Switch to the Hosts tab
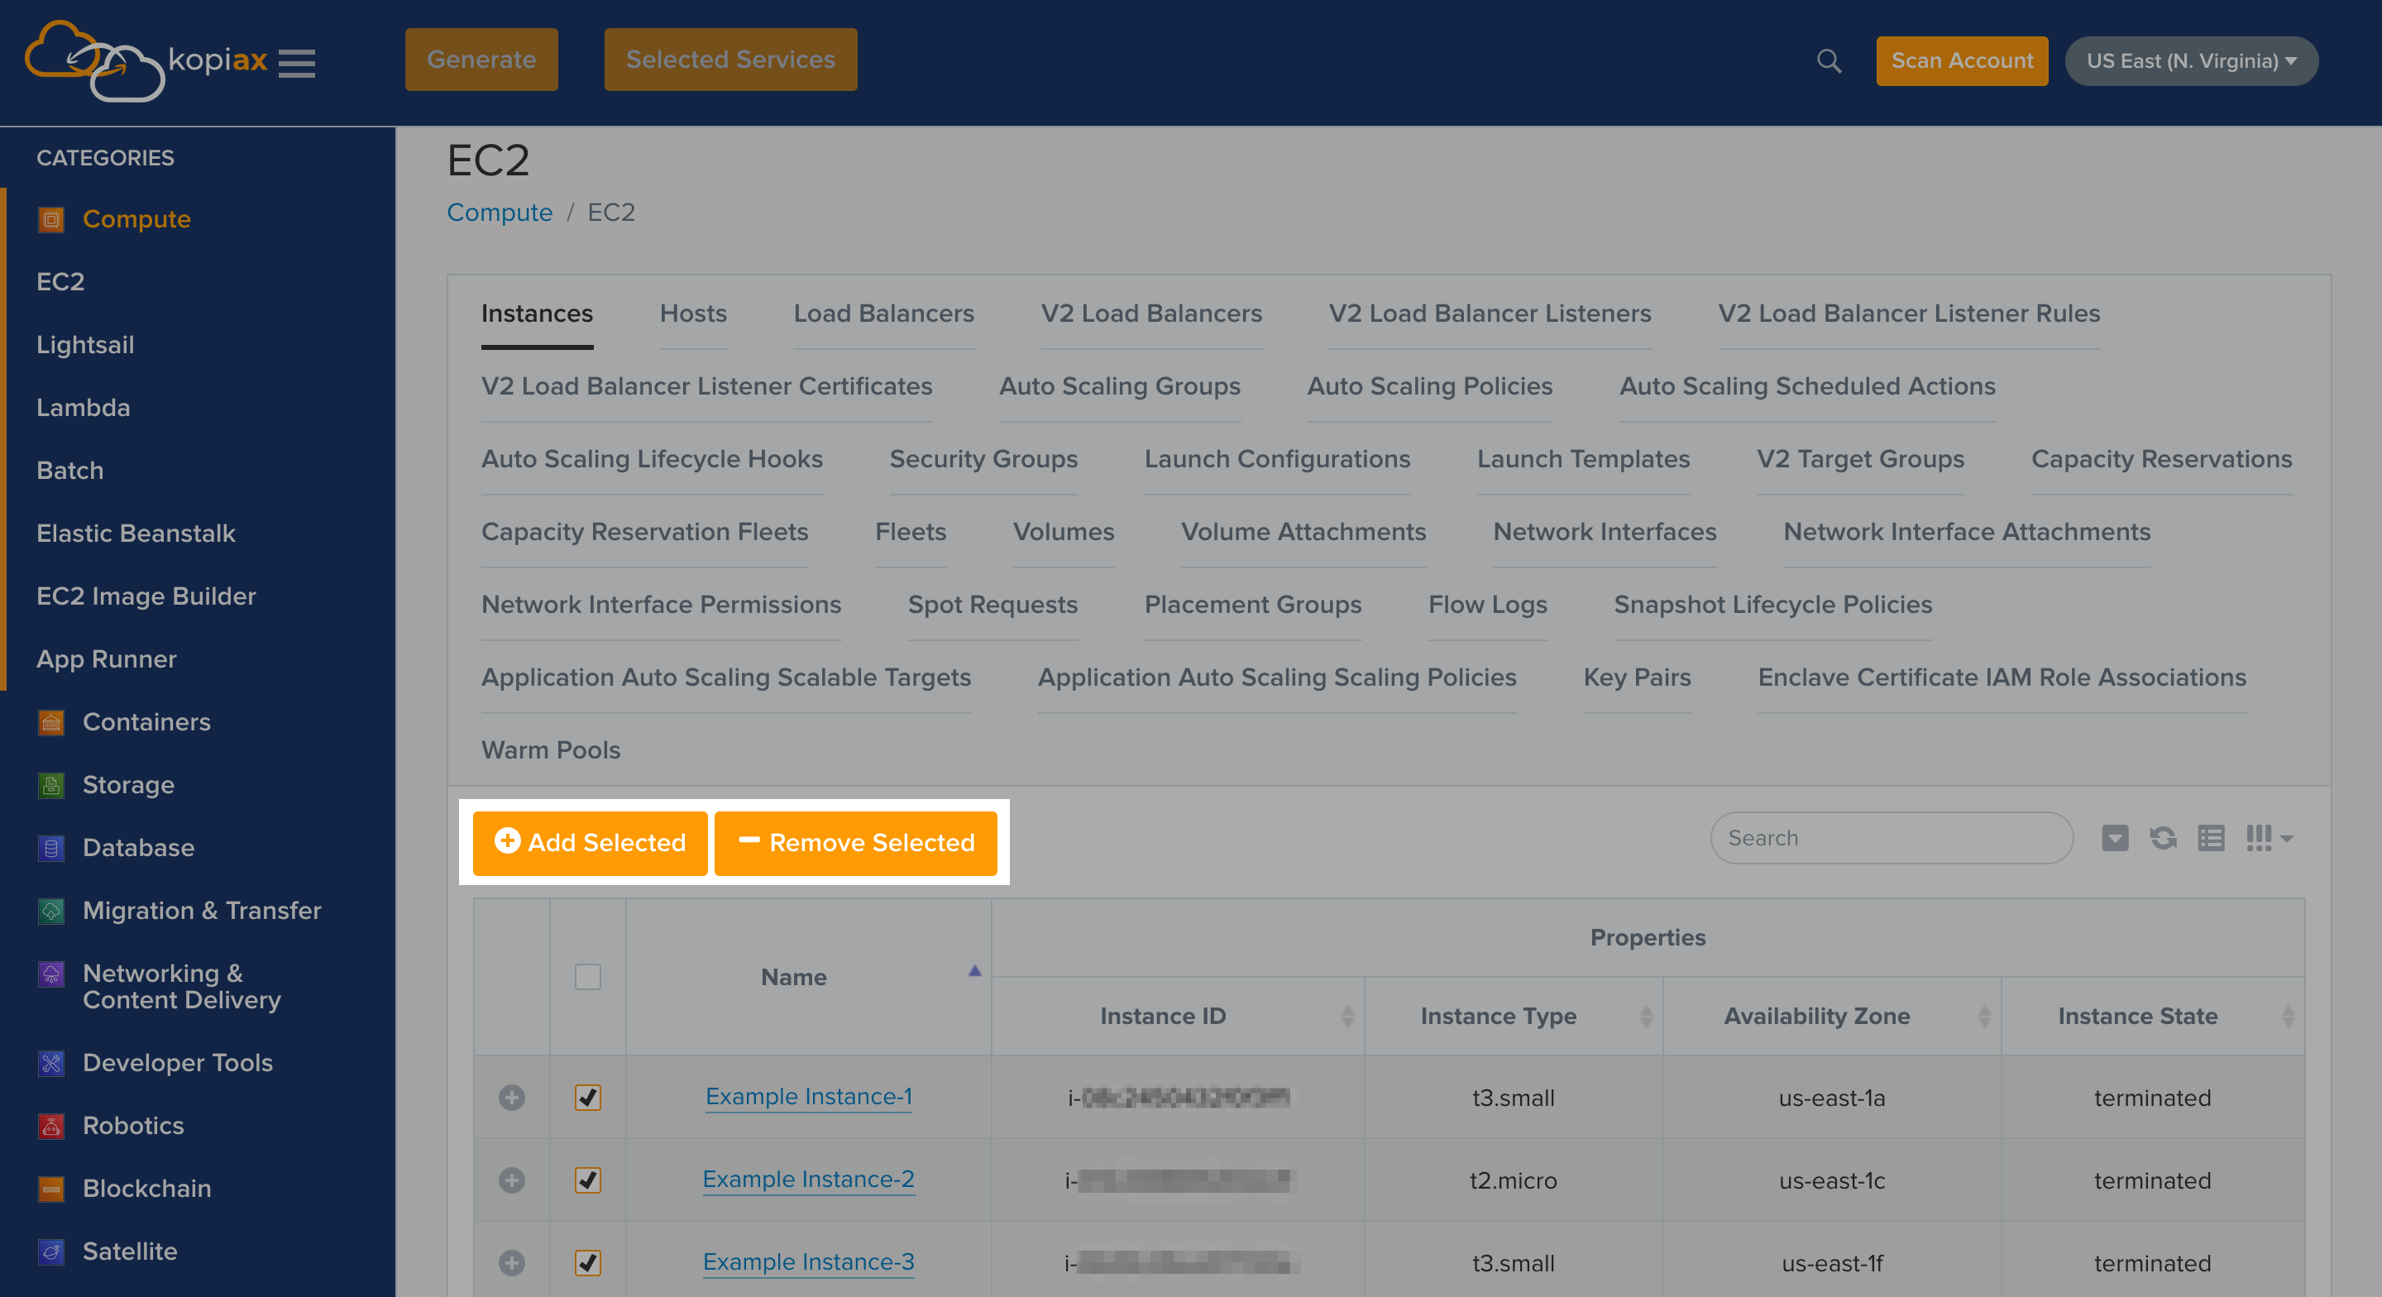This screenshot has height=1297, width=2382. [x=692, y=313]
